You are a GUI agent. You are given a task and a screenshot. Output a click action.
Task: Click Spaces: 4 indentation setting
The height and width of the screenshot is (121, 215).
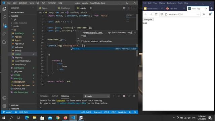pos(98,112)
